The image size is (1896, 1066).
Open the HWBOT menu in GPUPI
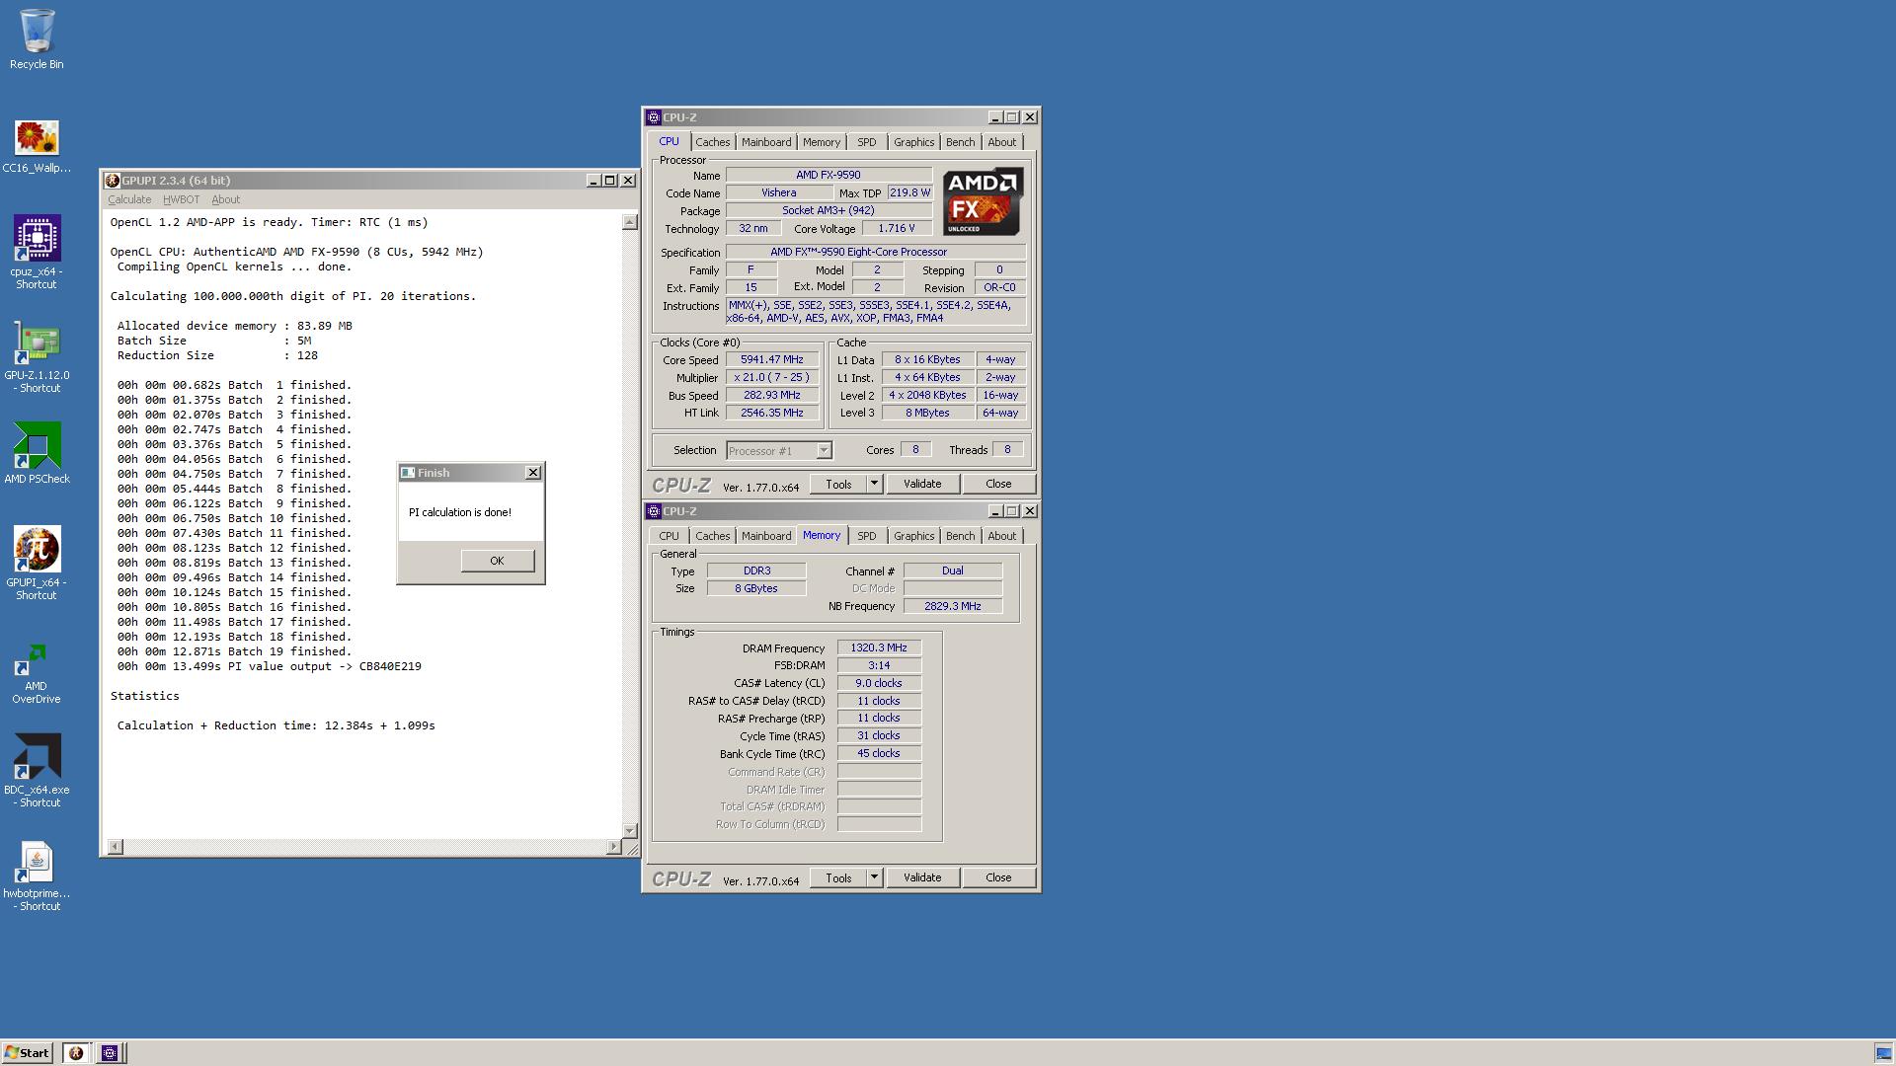coord(181,199)
